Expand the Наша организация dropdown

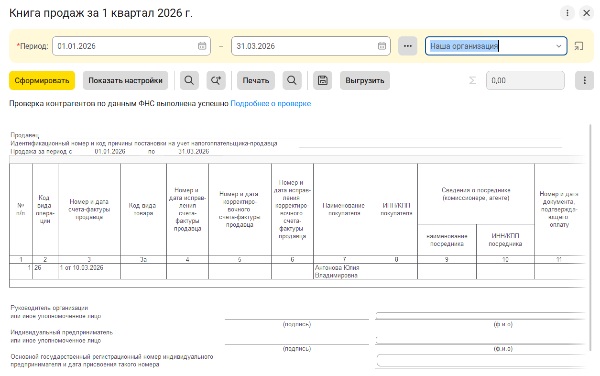click(x=558, y=46)
